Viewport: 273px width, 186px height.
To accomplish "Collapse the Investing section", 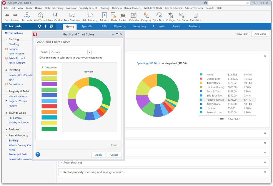I will pos(6,70).
